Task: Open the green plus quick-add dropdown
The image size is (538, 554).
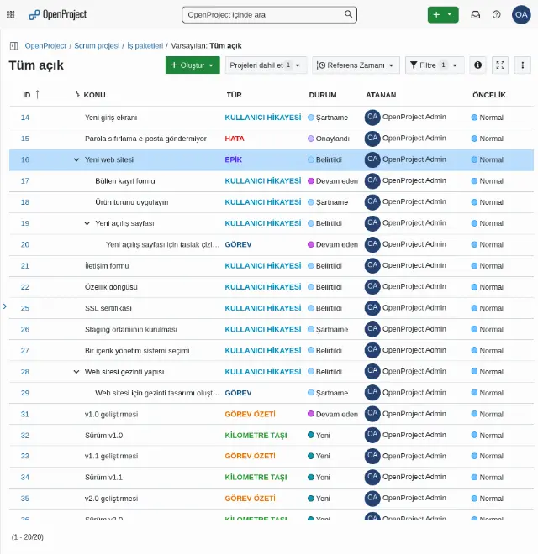Action: tap(443, 15)
